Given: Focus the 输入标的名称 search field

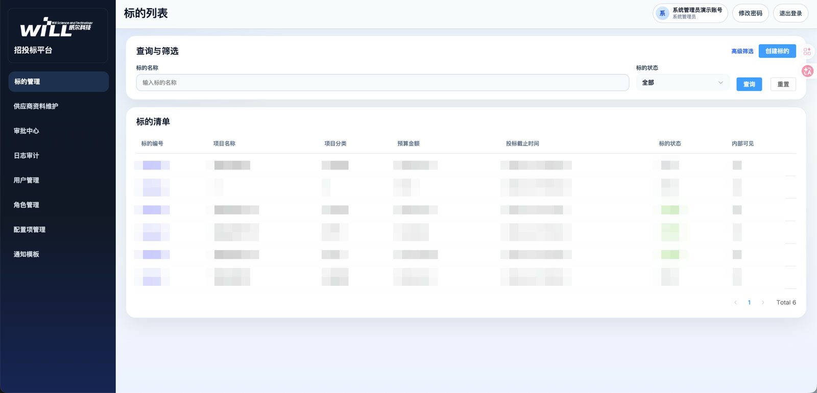Looking at the screenshot, I should click(x=382, y=83).
